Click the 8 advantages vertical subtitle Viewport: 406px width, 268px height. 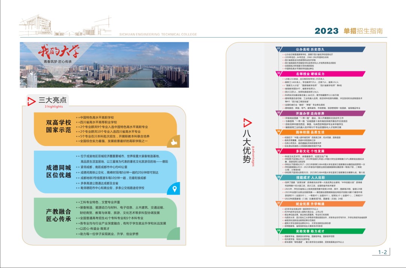coord(253,157)
